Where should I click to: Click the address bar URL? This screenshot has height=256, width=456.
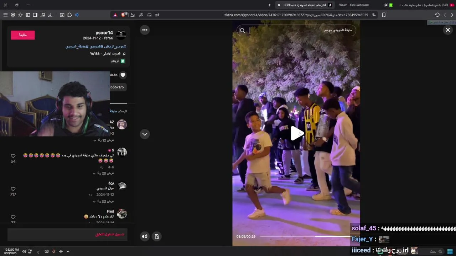[x=296, y=15]
